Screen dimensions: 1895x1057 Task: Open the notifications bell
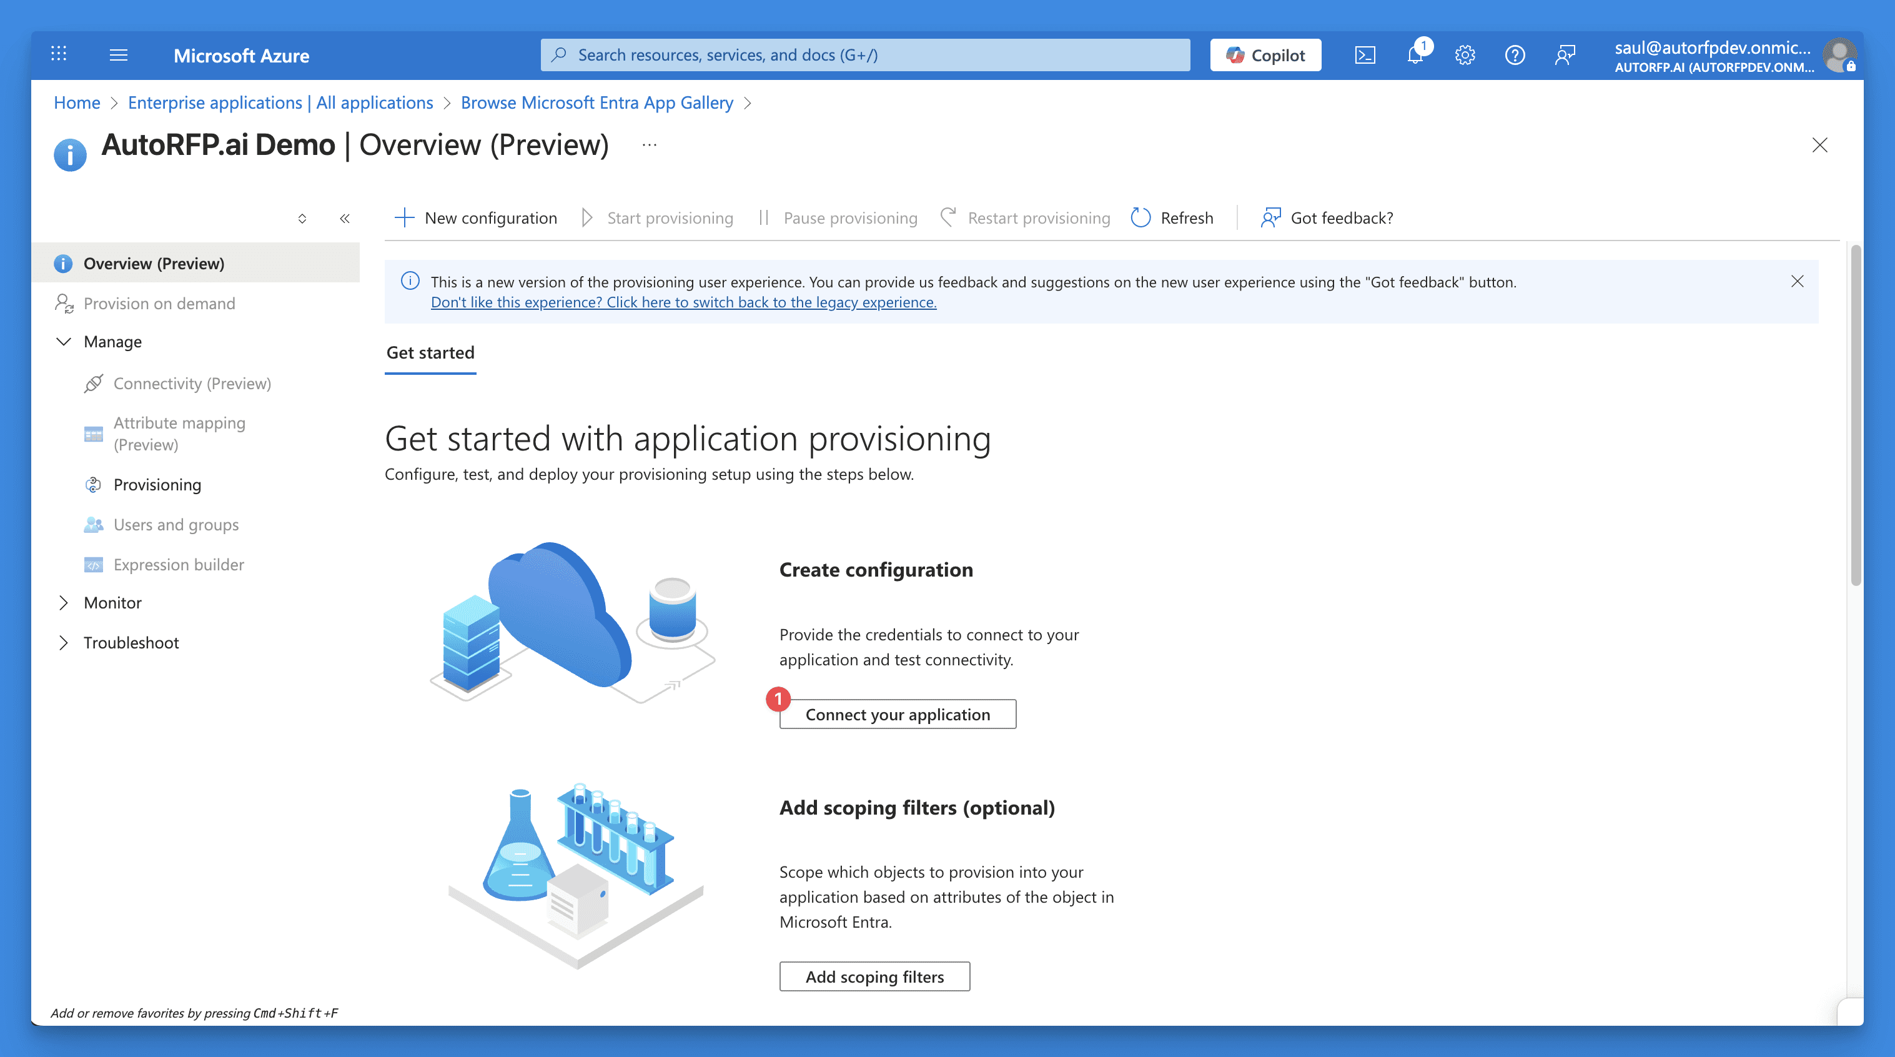(x=1415, y=55)
